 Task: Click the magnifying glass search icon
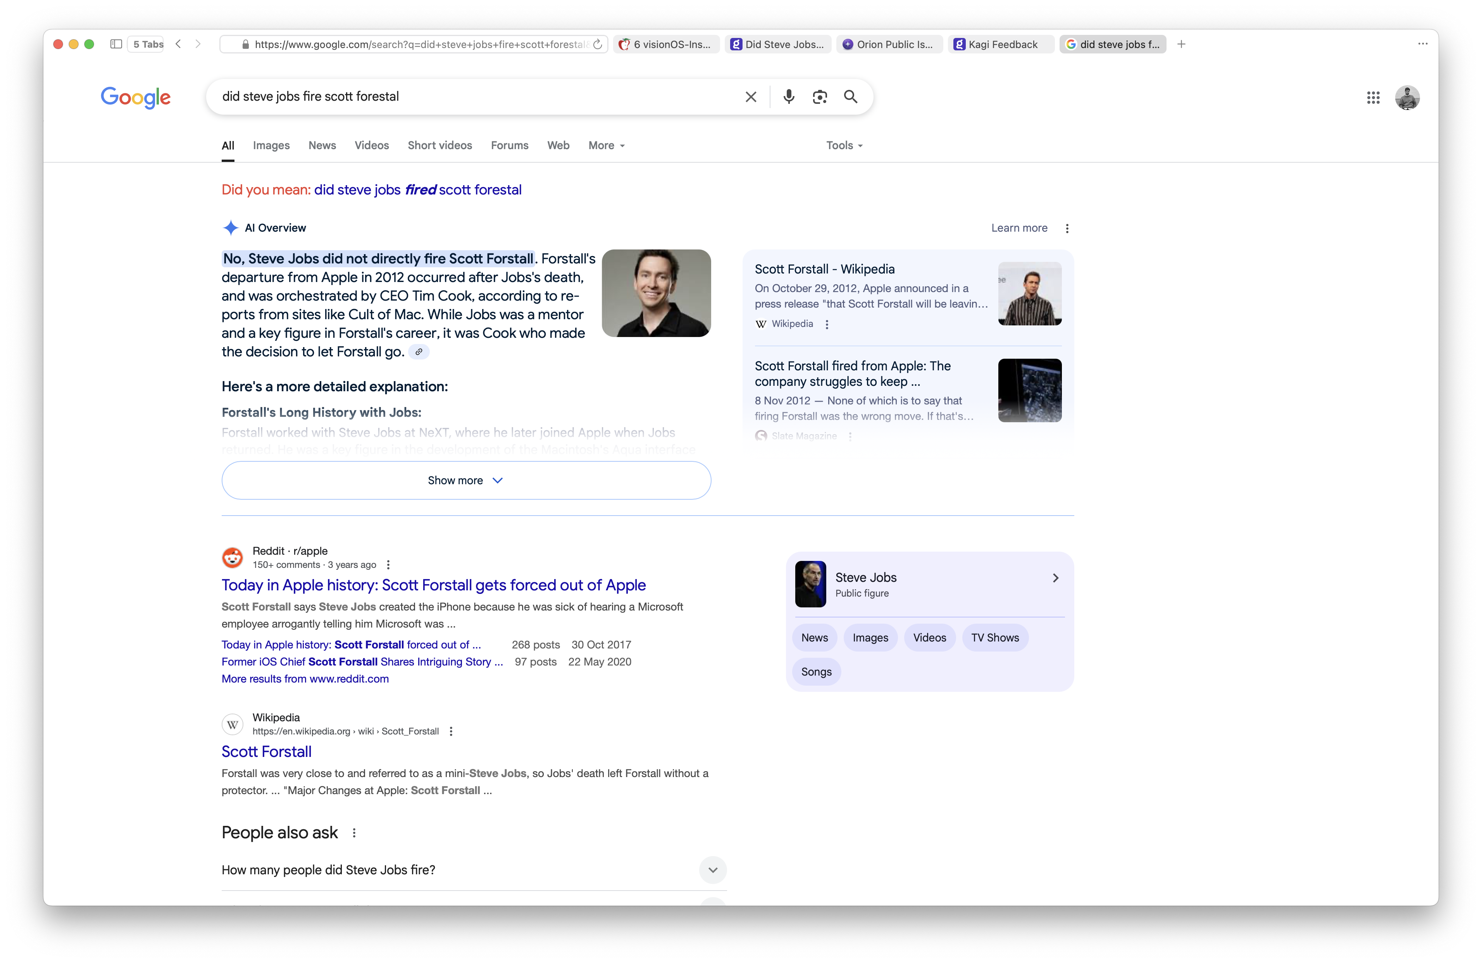click(x=851, y=96)
